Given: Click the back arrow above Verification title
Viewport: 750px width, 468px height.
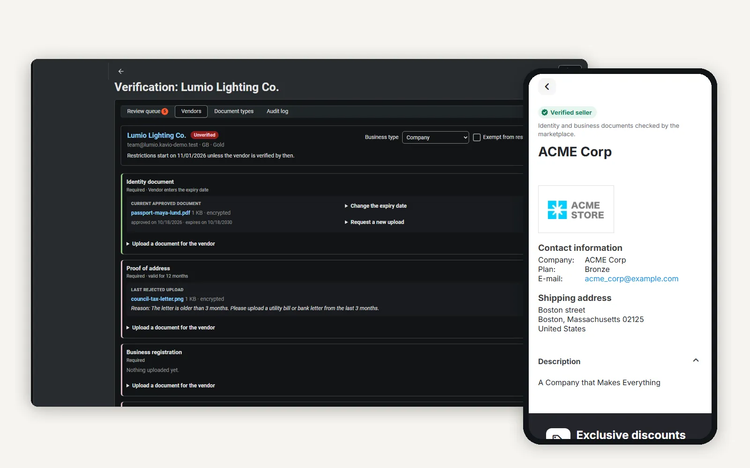Looking at the screenshot, I should (x=121, y=71).
